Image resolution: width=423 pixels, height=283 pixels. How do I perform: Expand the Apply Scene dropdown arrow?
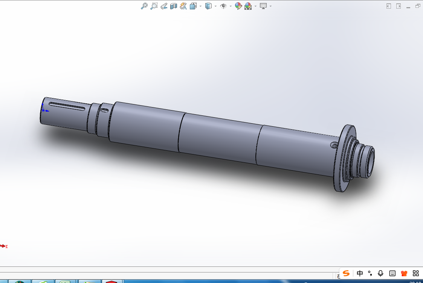(x=255, y=6)
